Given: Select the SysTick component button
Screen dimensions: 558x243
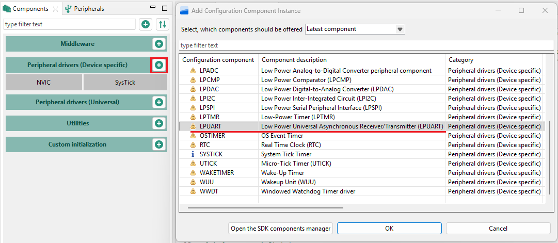Looking at the screenshot, I should (x=125, y=83).
